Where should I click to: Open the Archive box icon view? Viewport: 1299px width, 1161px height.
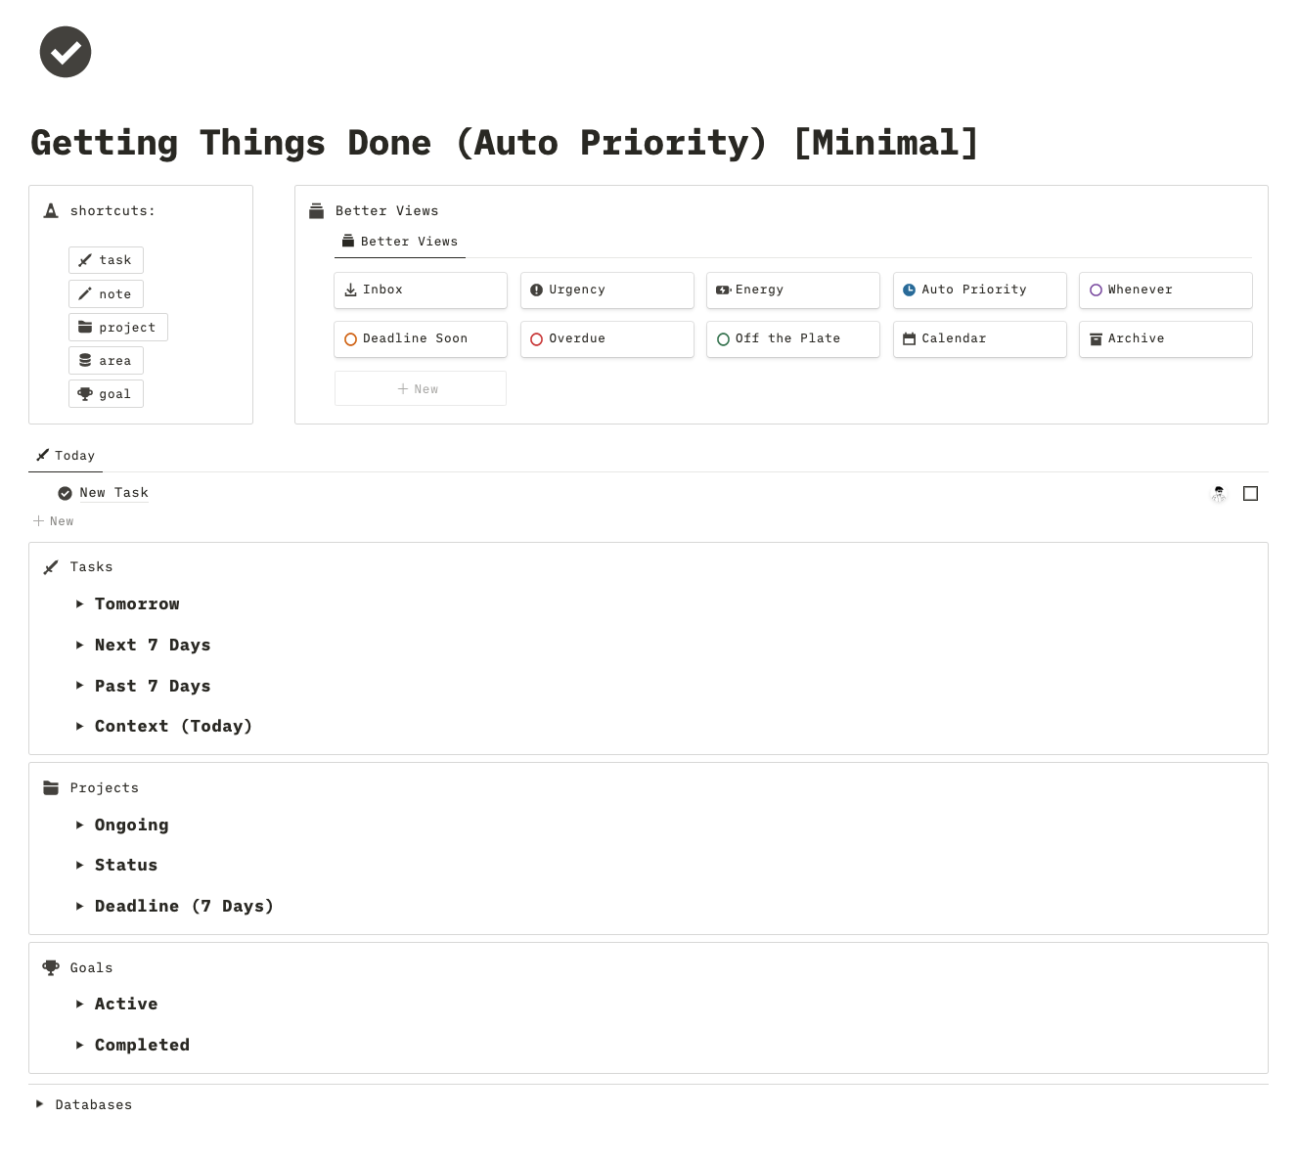point(1096,339)
